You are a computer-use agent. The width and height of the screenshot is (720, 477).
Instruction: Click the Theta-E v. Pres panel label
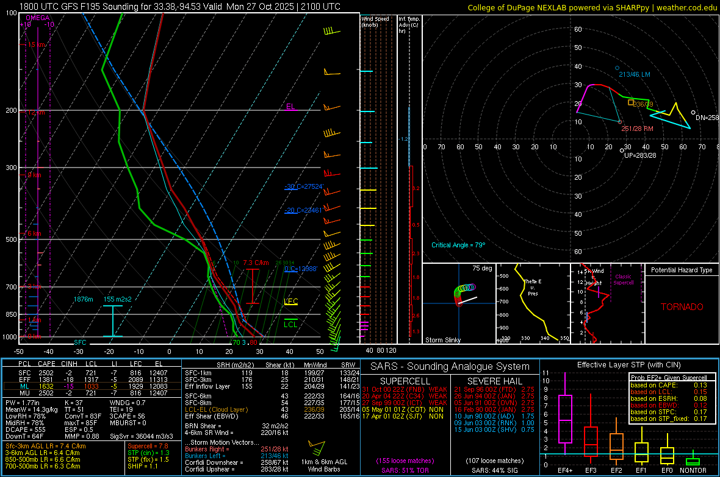(533, 287)
